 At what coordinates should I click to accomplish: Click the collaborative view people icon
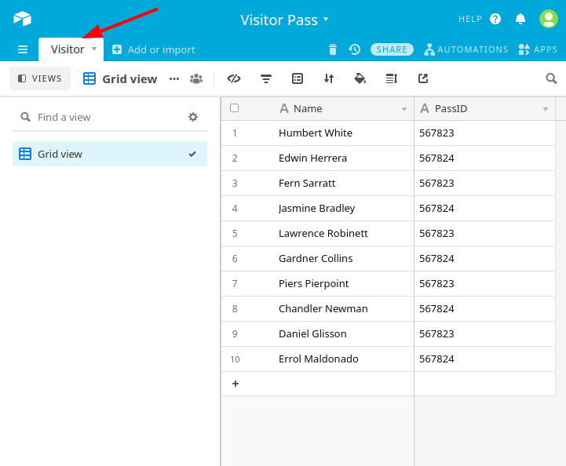196,79
